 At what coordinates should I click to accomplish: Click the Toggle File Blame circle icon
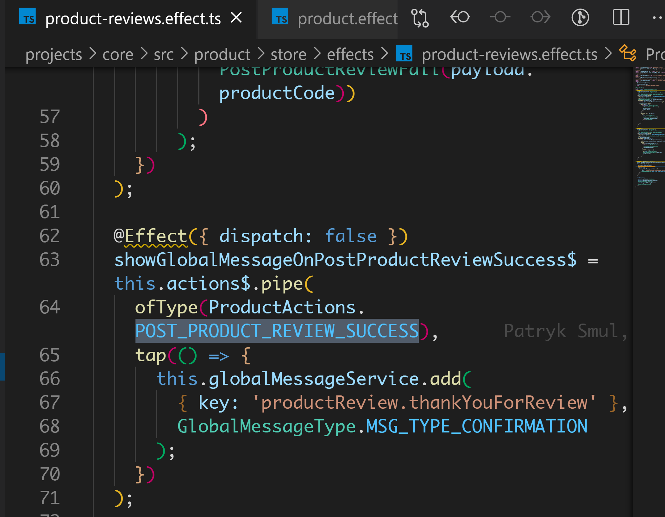[500, 17]
